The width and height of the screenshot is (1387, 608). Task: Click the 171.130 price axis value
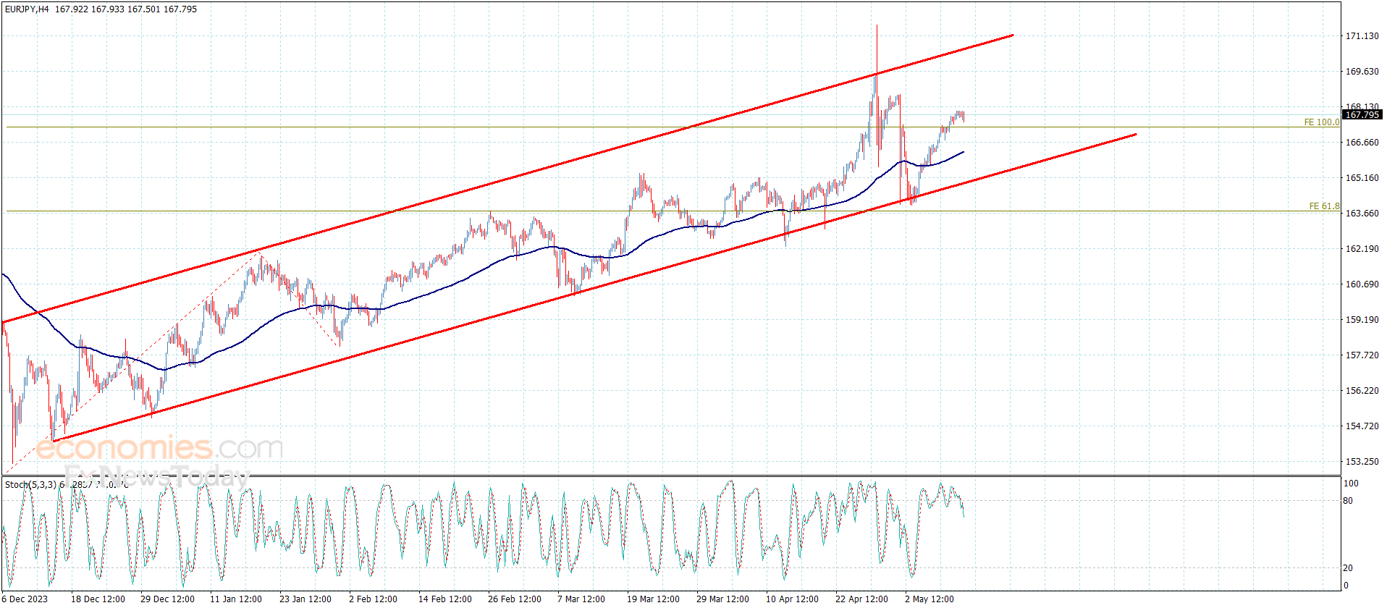tap(1362, 36)
